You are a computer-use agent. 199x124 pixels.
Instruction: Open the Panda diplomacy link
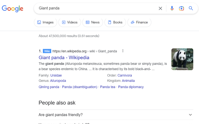tap(131, 87)
